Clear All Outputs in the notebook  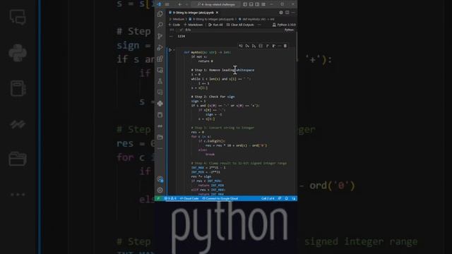pos(240,25)
